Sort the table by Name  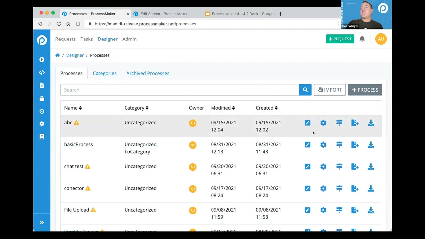coord(73,108)
